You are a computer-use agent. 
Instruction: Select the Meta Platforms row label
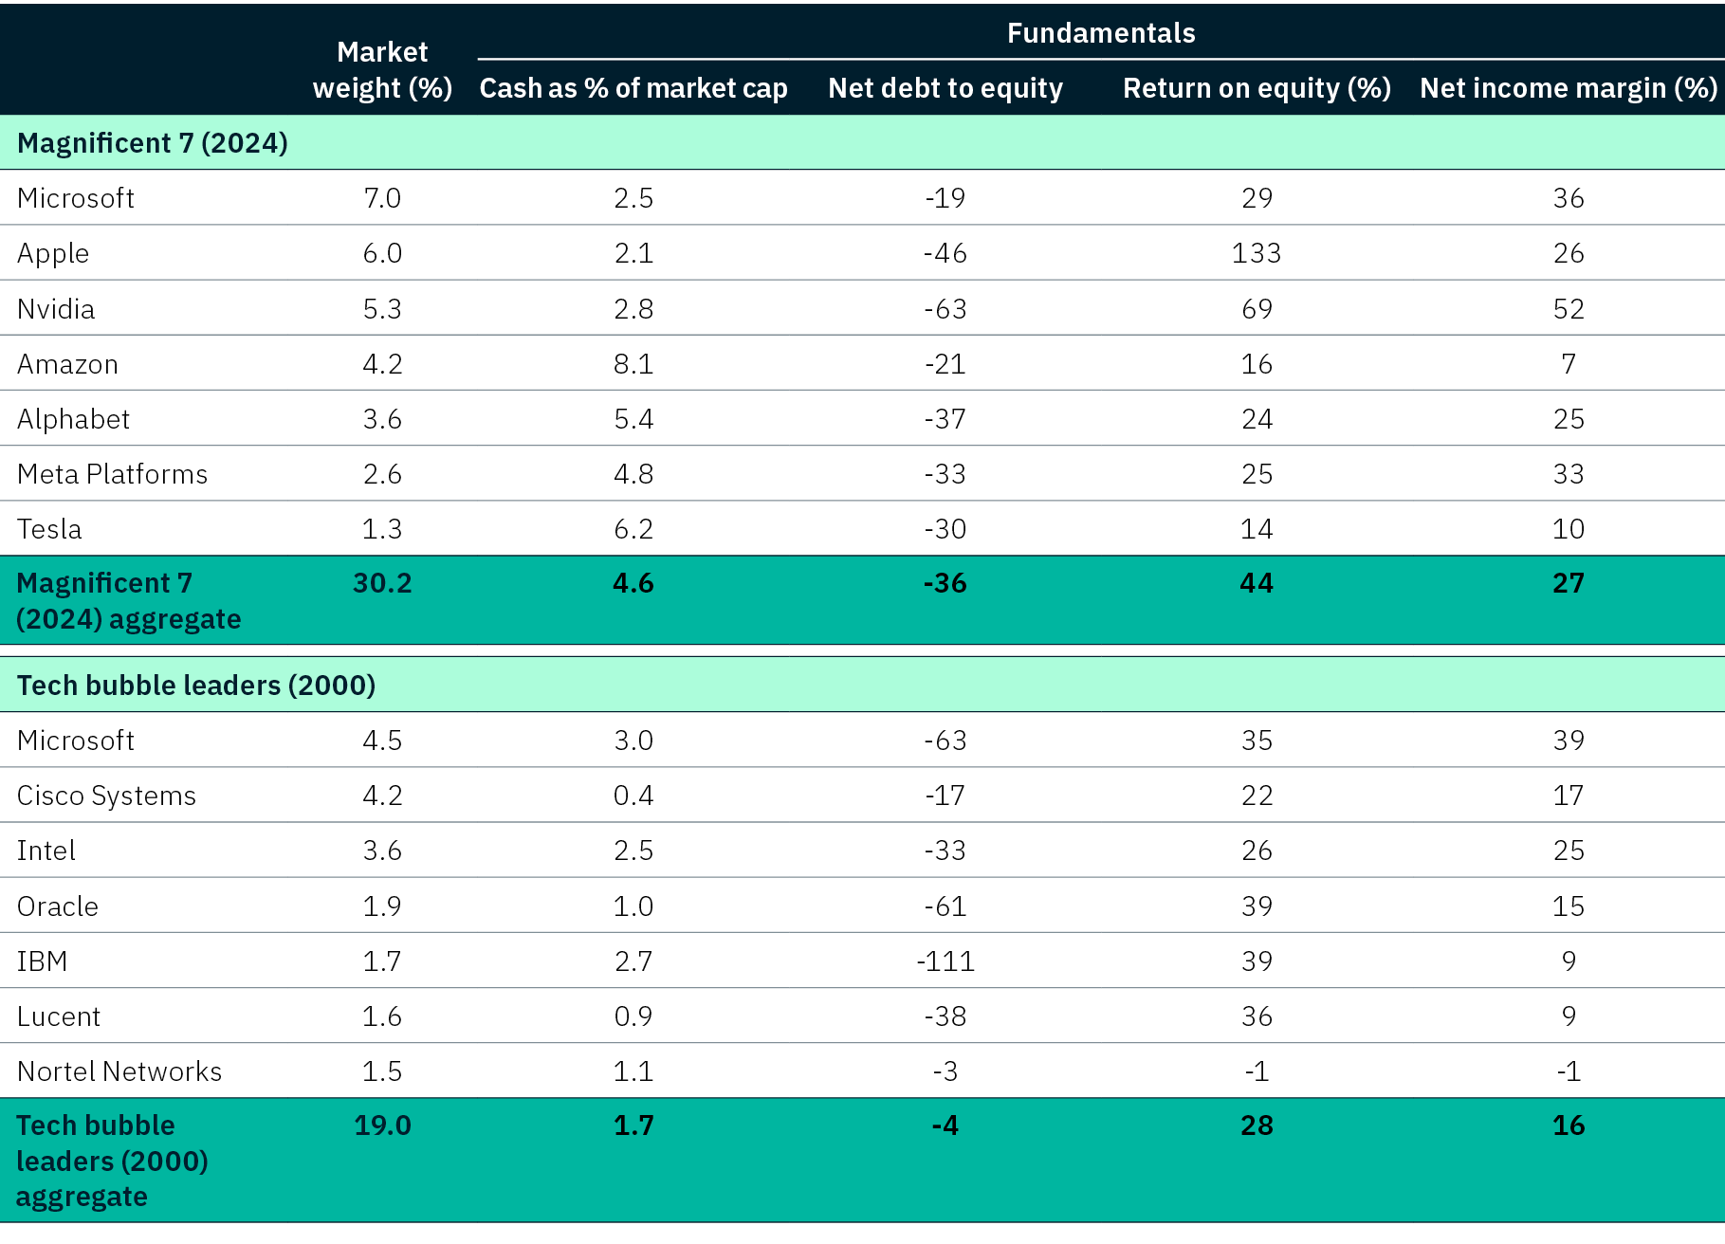point(112,474)
